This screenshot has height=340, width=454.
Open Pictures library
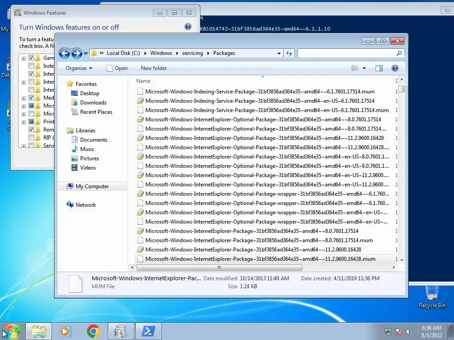[90, 158]
